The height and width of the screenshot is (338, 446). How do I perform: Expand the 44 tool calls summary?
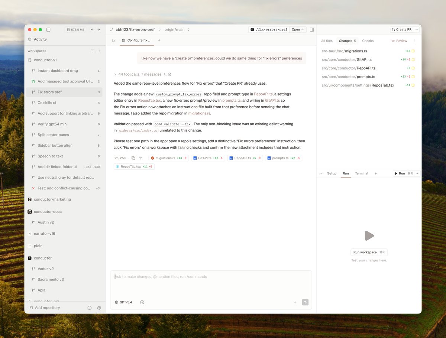138,74
